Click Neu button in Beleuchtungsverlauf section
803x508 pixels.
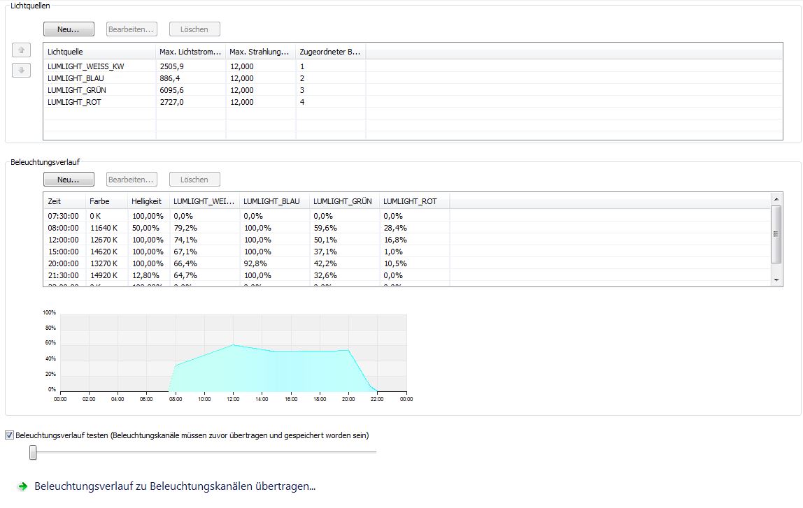[68, 180]
